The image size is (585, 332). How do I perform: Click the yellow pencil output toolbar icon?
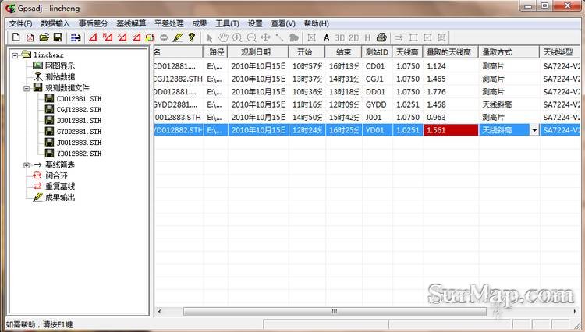(178, 37)
